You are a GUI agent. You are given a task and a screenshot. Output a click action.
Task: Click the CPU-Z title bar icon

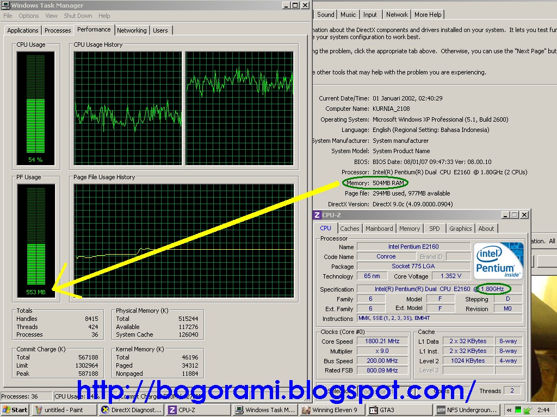click(317, 215)
